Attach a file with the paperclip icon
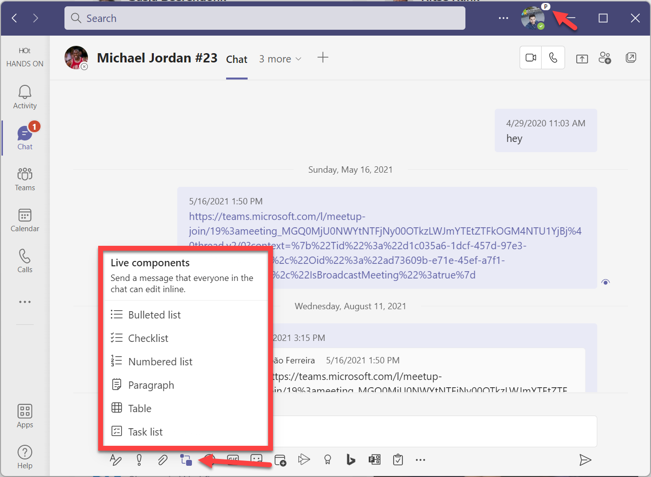 [x=163, y=459]
